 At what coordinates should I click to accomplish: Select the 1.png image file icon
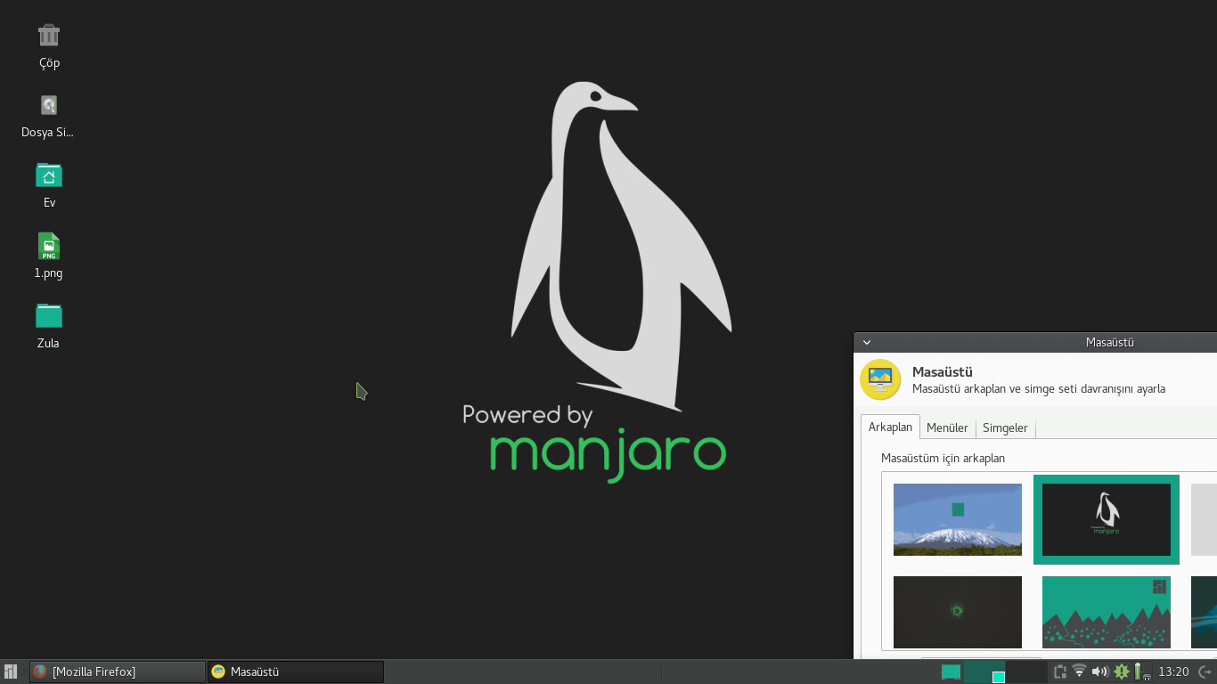(49, 246)
